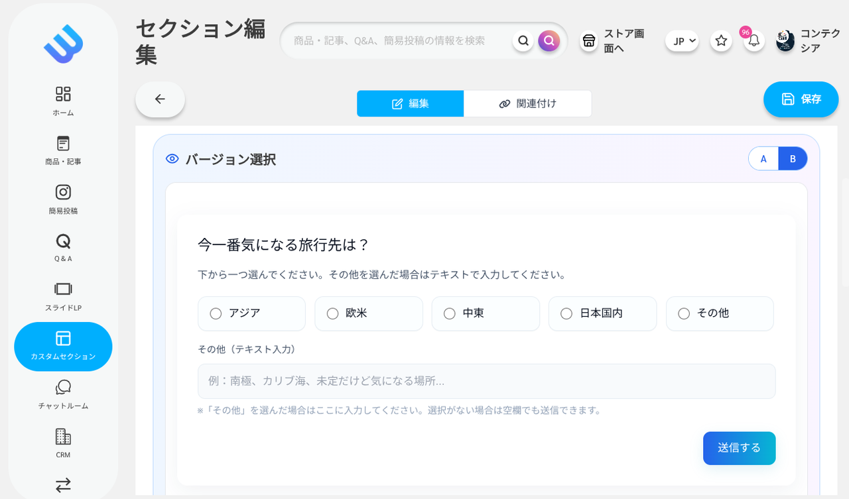Click the その他 text input field
The height and width of the screenshot is (499, 849).
coord(486,381)
